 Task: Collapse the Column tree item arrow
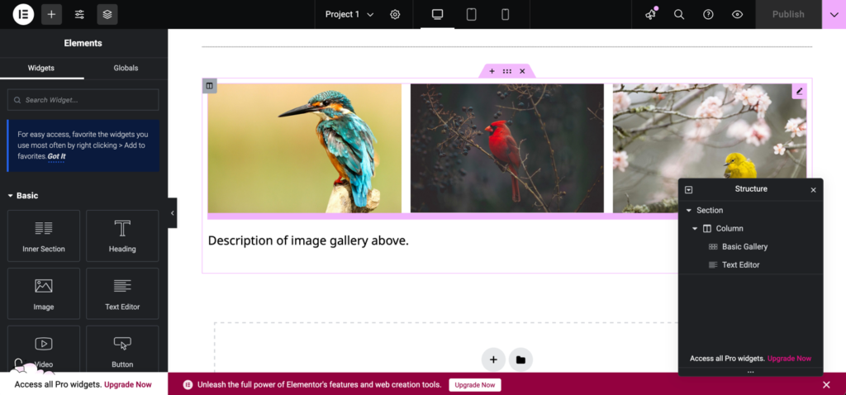click(x=695, y=229)
